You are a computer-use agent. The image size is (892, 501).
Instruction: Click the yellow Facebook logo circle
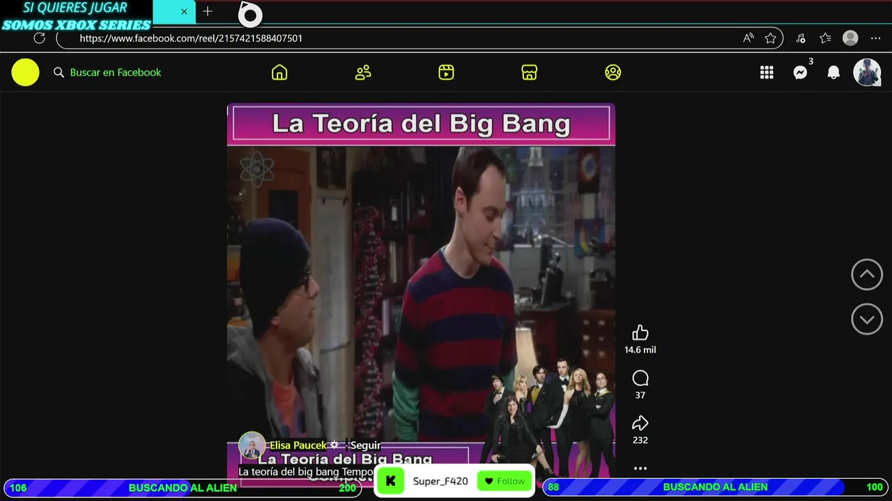coord(25,72)
